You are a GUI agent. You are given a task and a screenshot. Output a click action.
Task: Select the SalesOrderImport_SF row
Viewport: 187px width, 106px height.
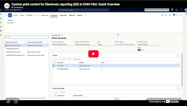pyautogui.click(x=27, y=49)
